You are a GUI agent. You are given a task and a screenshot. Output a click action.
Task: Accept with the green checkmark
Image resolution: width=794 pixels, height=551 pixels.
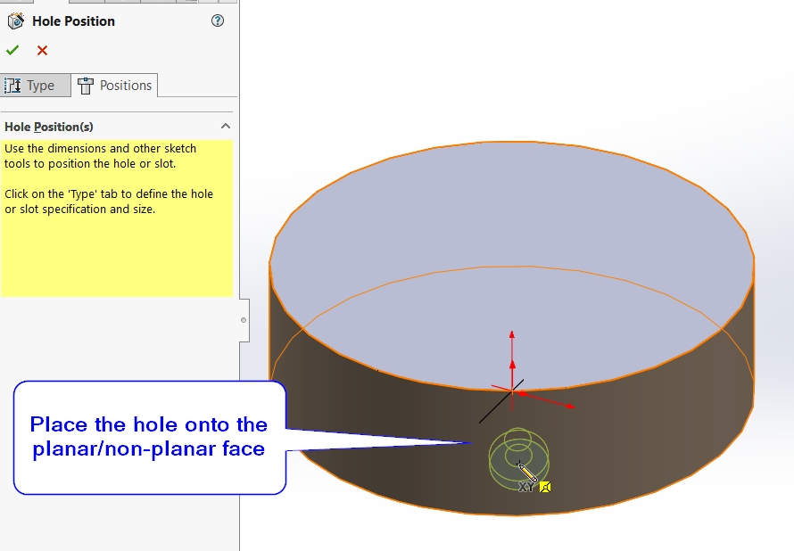[x=12, y=51]
